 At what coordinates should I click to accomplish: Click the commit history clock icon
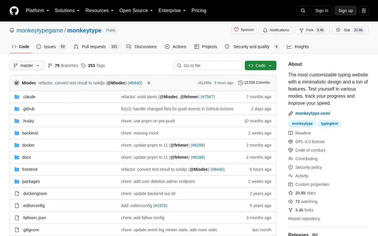point(240,83)
